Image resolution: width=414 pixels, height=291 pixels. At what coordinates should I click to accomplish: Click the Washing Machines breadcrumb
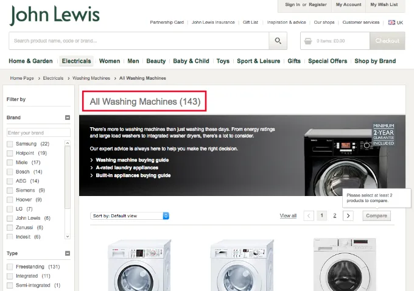click(91, 78)
